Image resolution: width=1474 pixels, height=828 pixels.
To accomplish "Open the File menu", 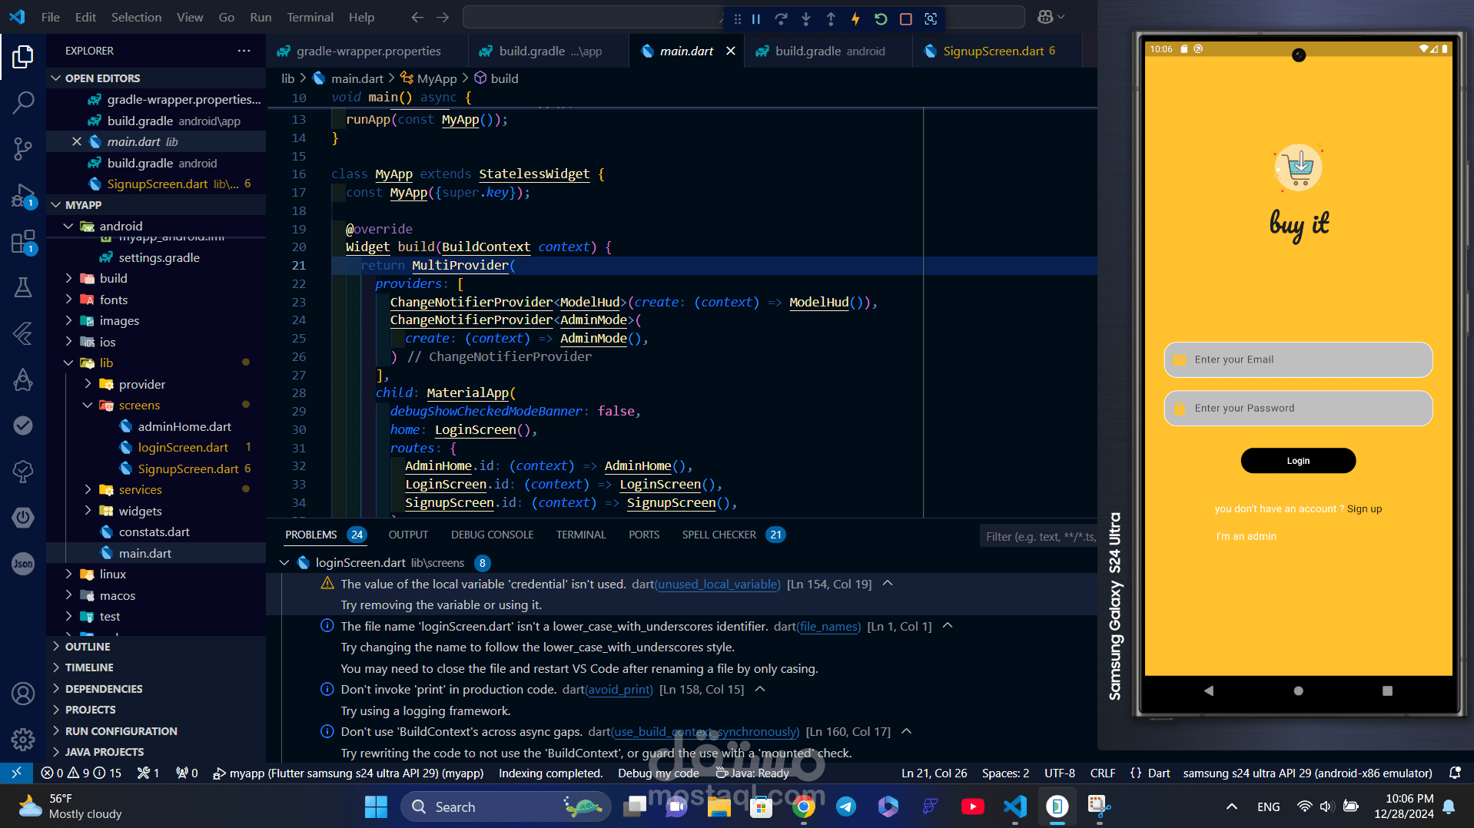I will [51, 17].
